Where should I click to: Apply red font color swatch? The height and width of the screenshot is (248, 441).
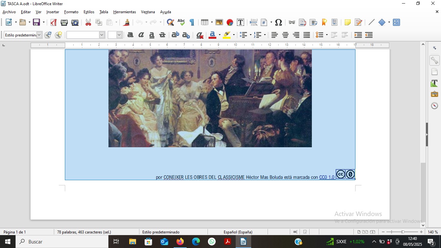pos(212,35)
